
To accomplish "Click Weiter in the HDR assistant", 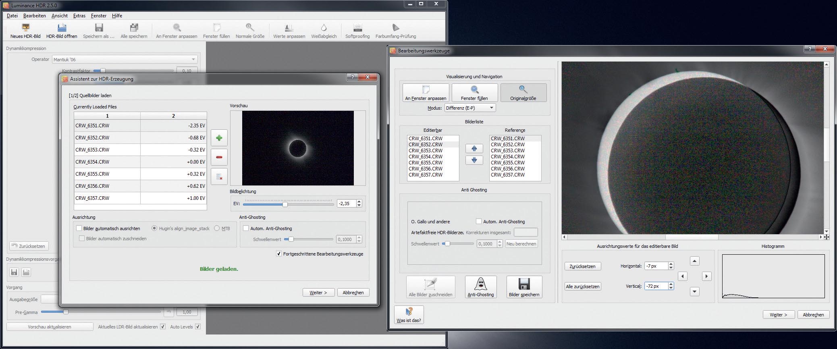I will point(318,293).
